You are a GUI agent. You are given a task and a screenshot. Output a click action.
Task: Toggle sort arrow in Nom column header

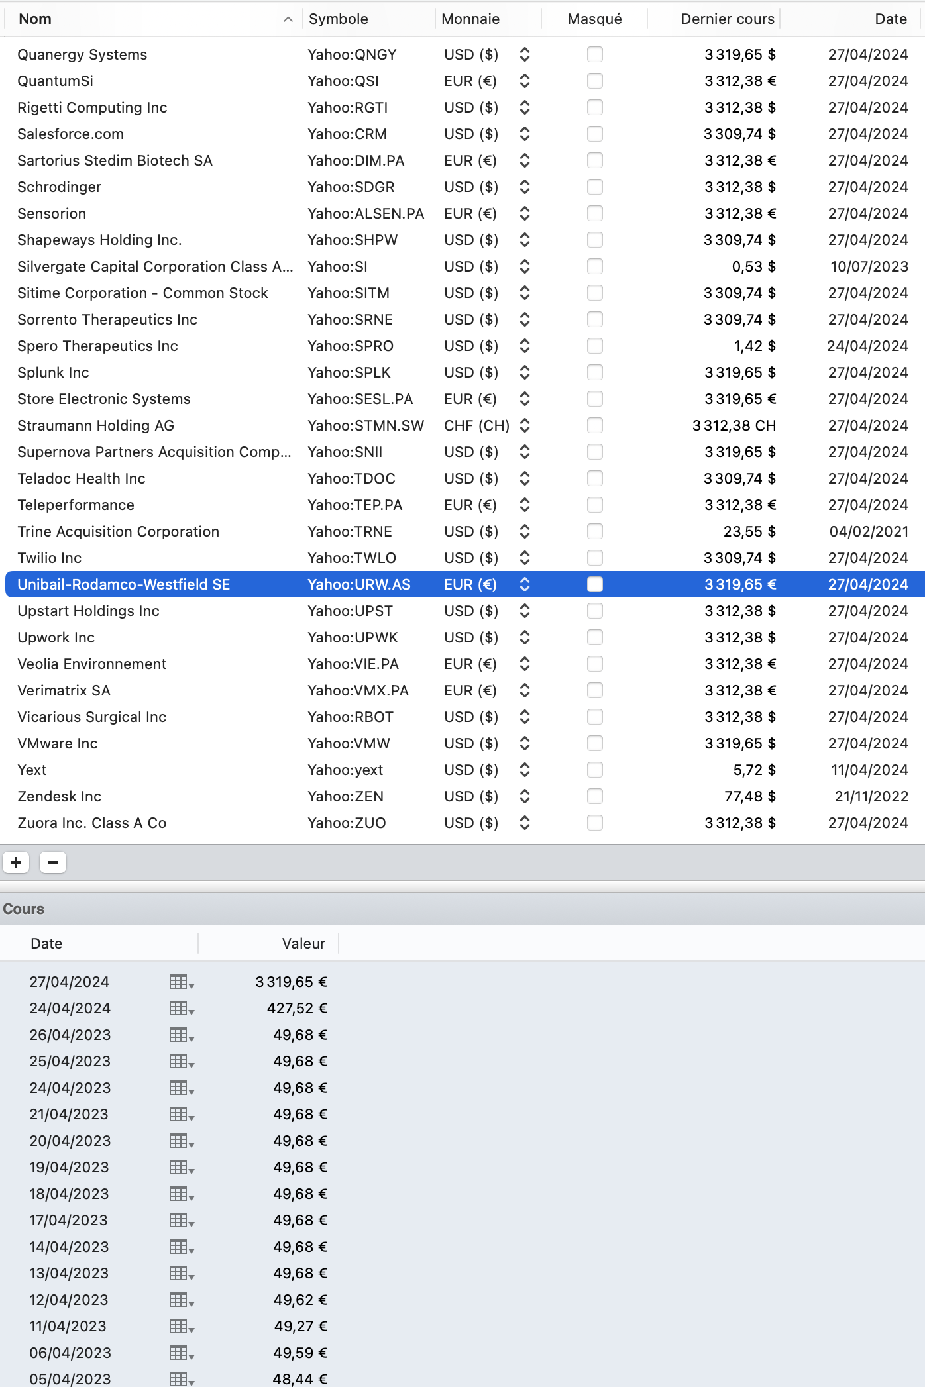288,19
